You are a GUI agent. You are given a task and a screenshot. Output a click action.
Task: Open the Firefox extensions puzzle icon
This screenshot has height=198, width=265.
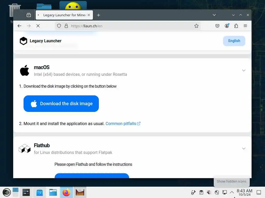click(x=236, y=26)
